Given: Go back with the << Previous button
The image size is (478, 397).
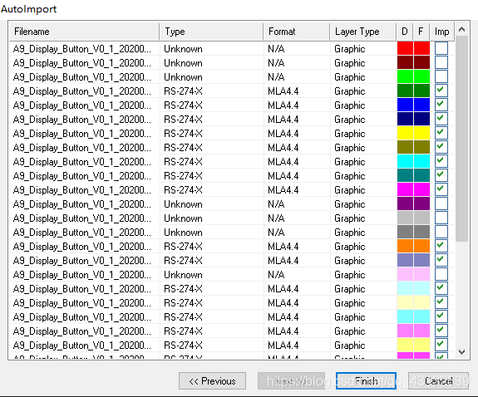Looking at the screenshot, I should pyautogui.click(x=212, y=381).
